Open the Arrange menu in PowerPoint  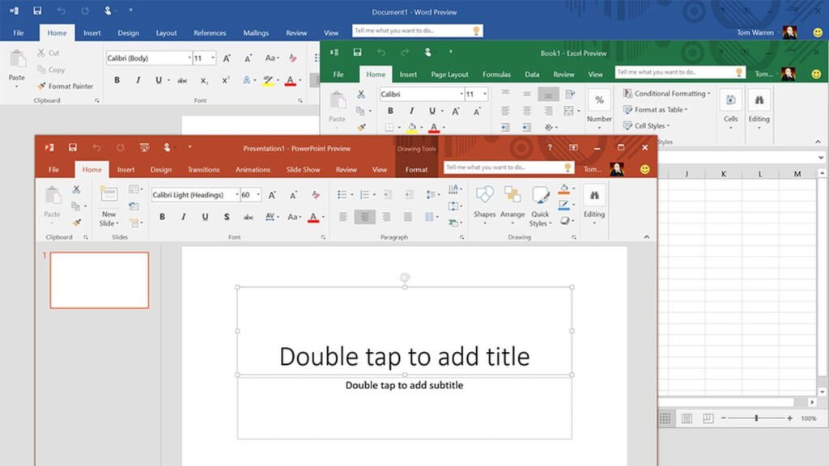[512, 205]
